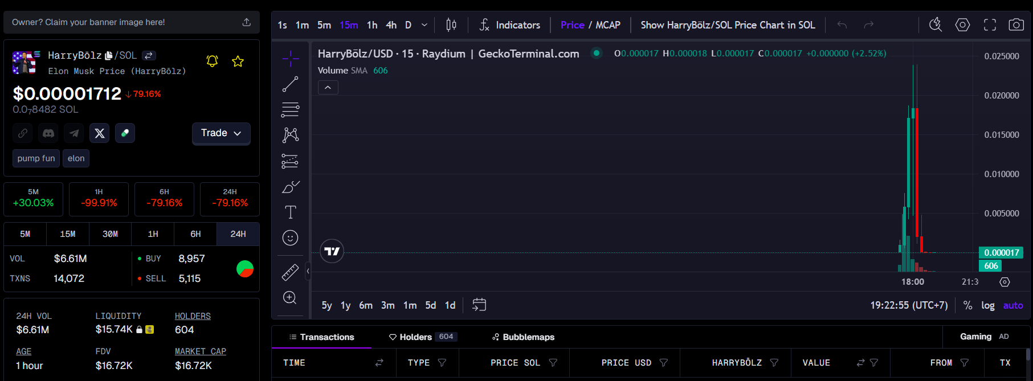Show HarryBōlz/SOL price chart in SOL
The width and height of the screenshot is (1033, 381).
(x=728, y=25)
